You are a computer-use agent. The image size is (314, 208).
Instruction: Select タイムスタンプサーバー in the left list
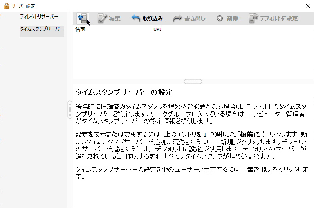tap(42, 30)
